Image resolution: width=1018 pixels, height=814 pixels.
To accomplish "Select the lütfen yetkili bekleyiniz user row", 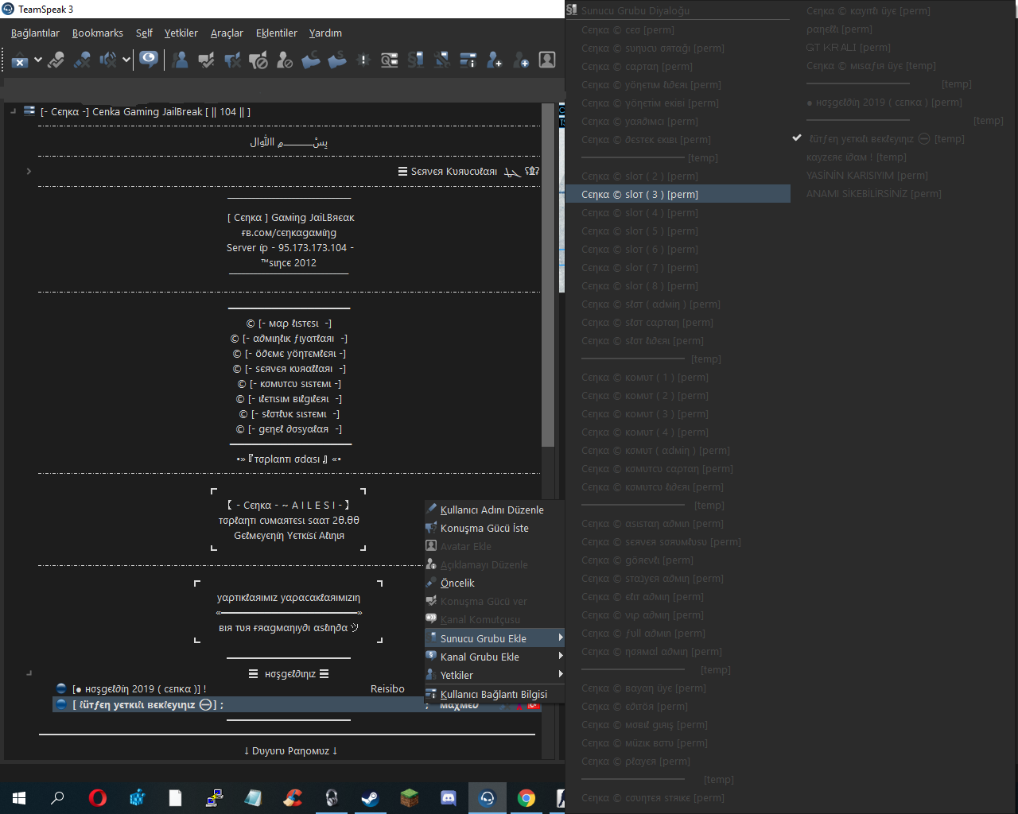I will (x=297, y=704).
